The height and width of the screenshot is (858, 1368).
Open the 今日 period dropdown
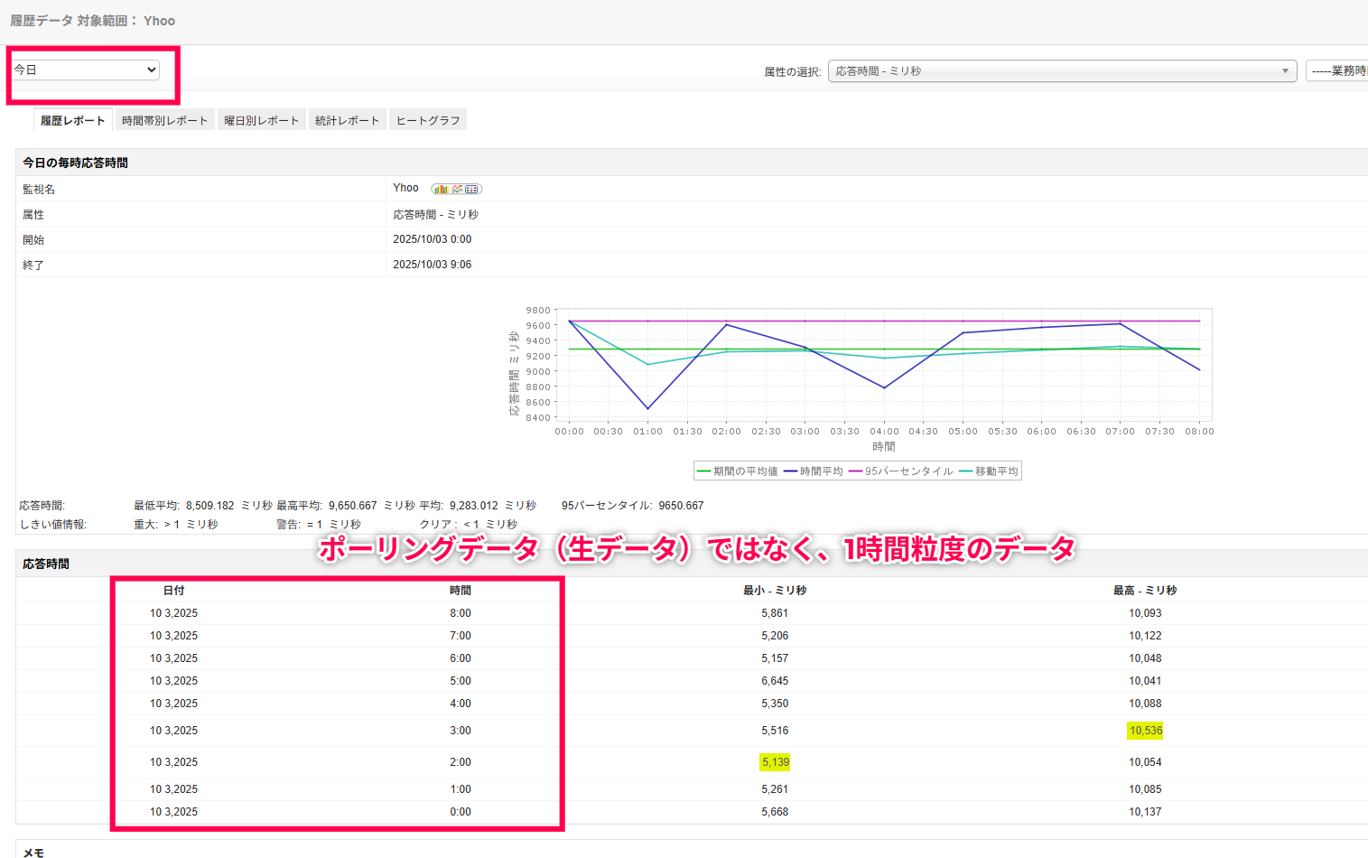click(x=86, y=70)
